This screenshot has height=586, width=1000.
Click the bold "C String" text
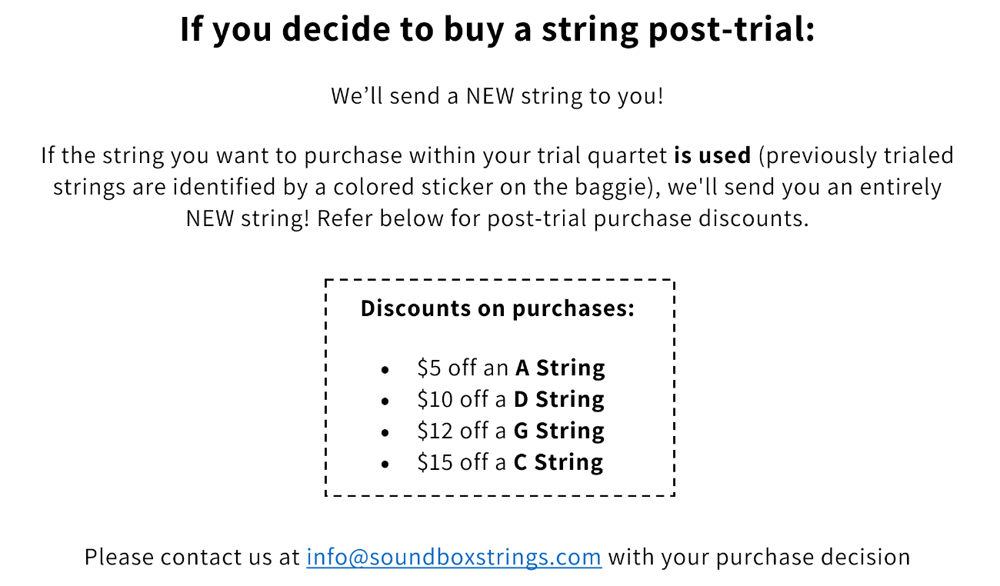point(558,462)
